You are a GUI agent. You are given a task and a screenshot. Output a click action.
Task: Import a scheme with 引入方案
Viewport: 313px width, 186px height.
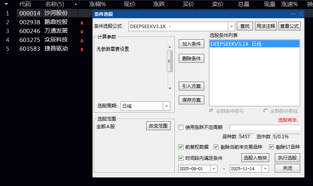[x=192, y=86]
